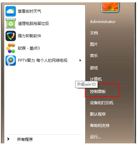
Task: Launch the PPTV blue icon
Action: [x=11, y=61]
